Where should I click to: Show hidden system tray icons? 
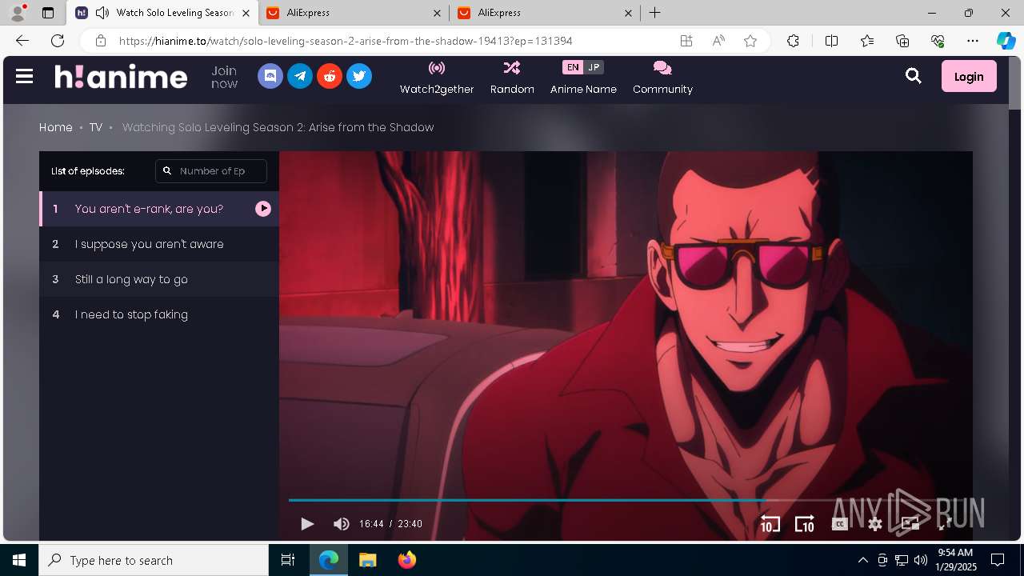pyautogui.click(x=862, y=560)
